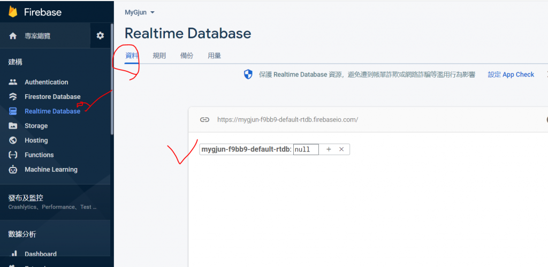Image resolution: width=548 pixels, height=267 pixels.
Task: Open Hosting in sidebar
Action: click(36, 141)
